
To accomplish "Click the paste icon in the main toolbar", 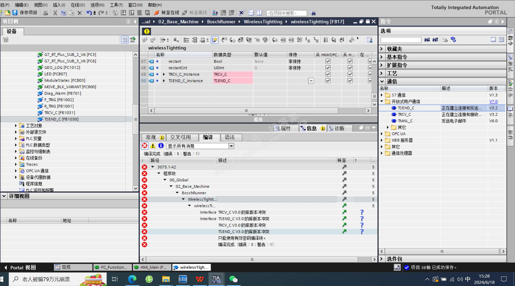I will 72,13.
